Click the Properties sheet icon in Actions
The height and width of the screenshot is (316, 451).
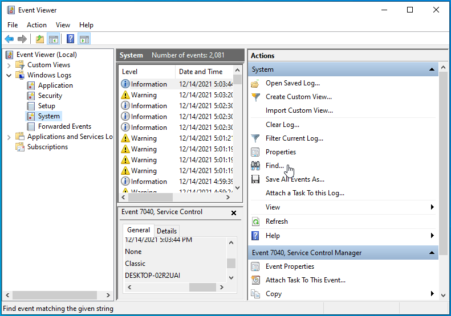[x=255, y=152]
